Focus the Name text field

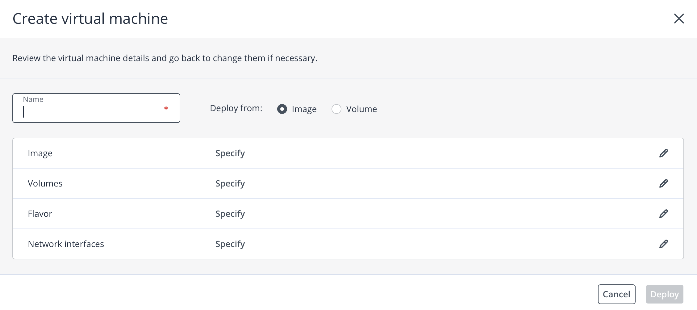(93, 111)
